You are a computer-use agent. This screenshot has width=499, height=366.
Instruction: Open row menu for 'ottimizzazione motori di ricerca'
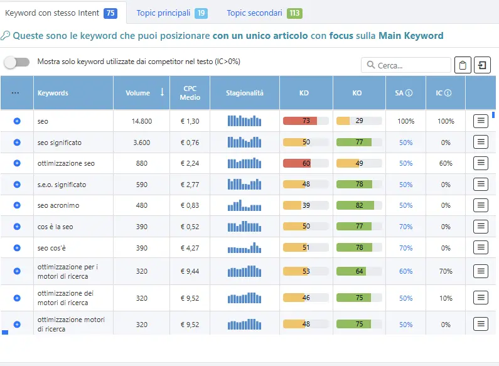click(481, 324)
